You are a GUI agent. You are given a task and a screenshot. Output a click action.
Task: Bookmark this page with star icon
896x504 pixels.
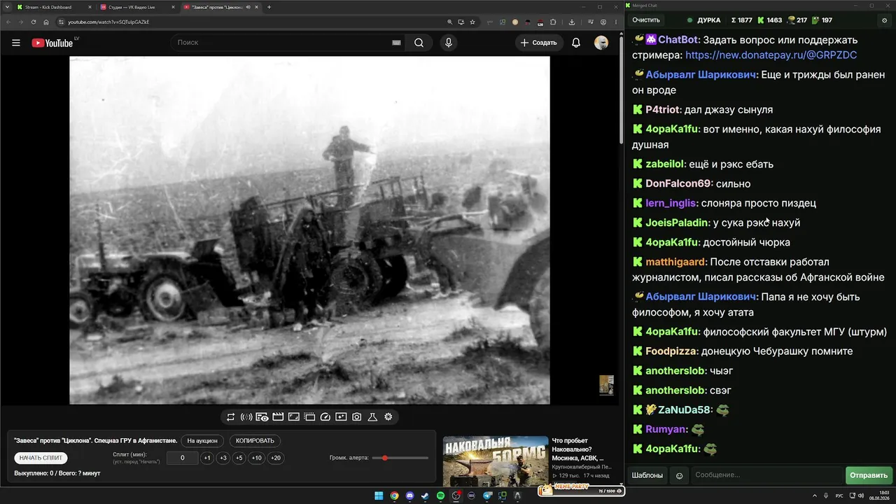[472, 22]
